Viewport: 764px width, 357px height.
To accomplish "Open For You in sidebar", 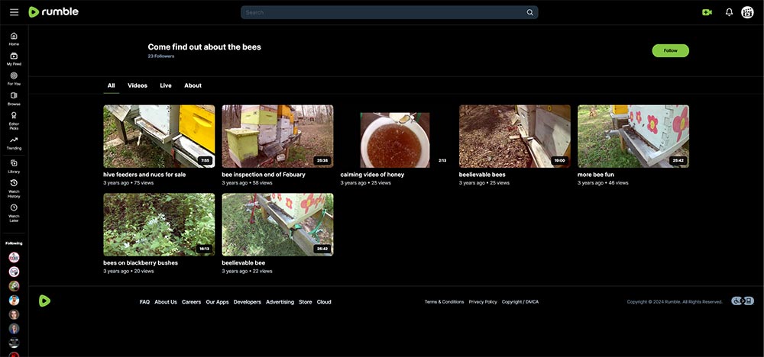I will pyautogui.click(x=14, y=79).
